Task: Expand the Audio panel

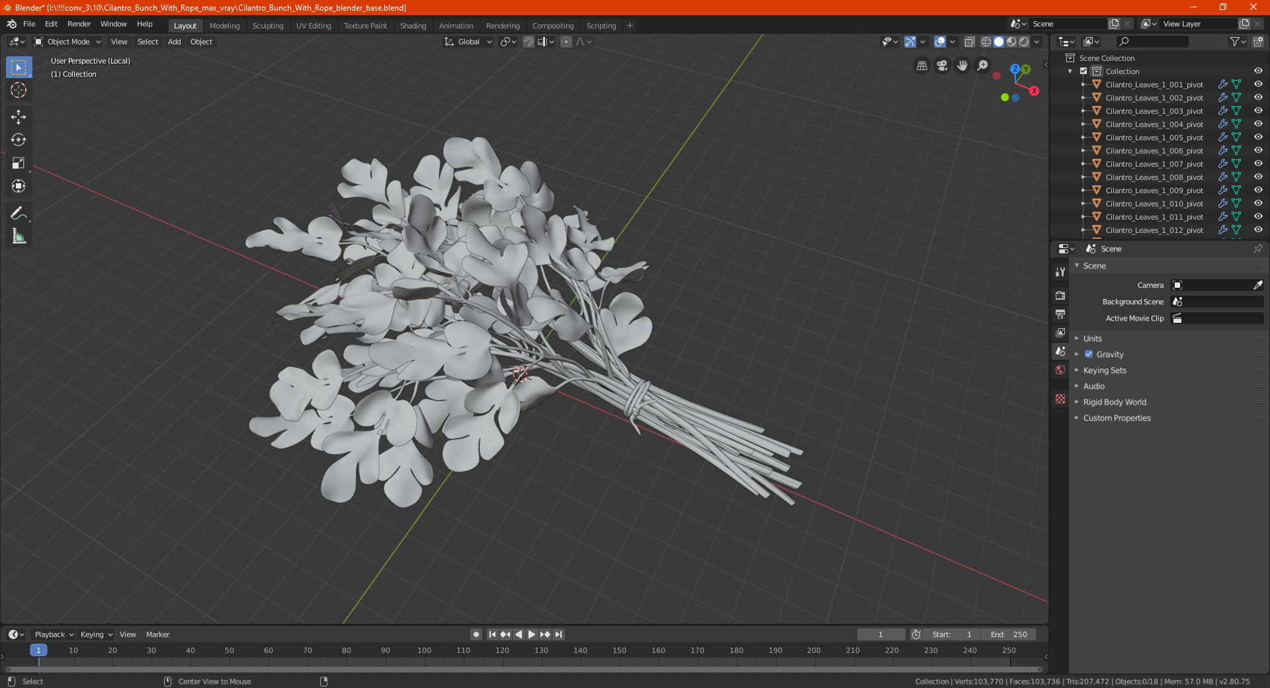Action: (1093, 386)
